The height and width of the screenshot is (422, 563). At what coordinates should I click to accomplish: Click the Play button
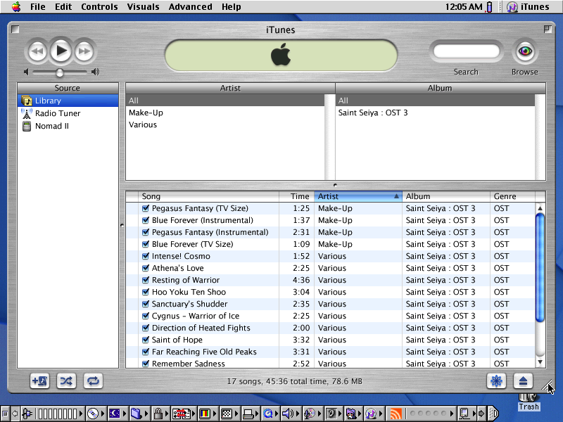(x=61, y=51)
